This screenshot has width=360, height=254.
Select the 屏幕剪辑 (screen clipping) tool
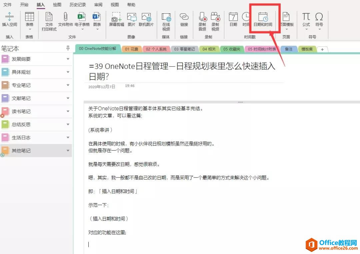(116, 21)
